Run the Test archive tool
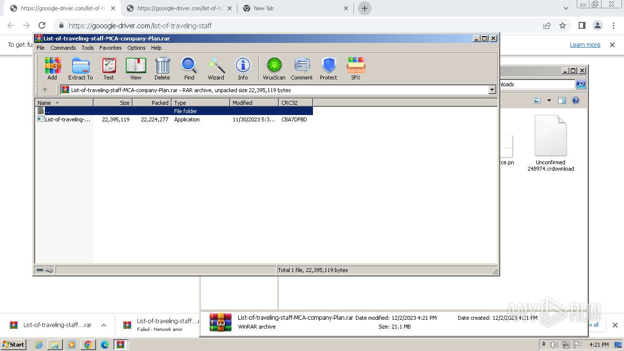Viewport: 624px width, 351px height. pos(109,68)
